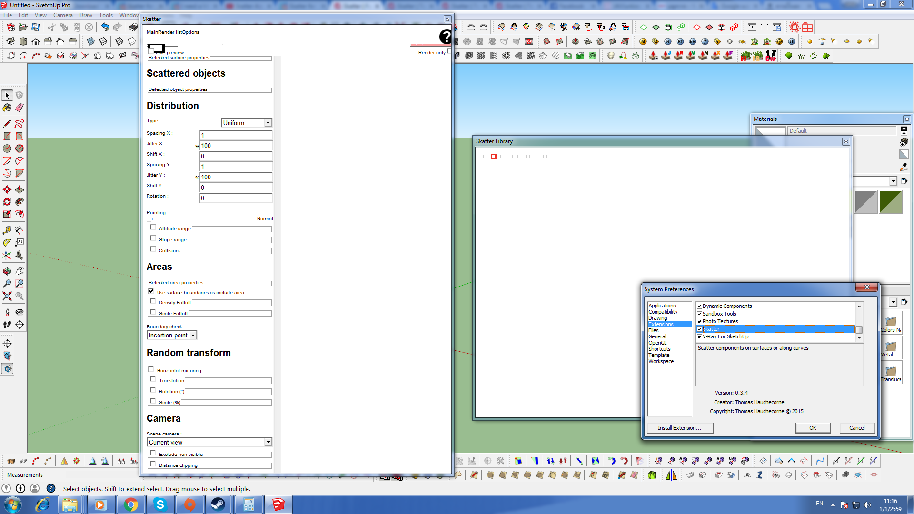The height and width of the screenshot is (514, 914).
Task: Select the Rotate tool
Action: pos(7,202)
